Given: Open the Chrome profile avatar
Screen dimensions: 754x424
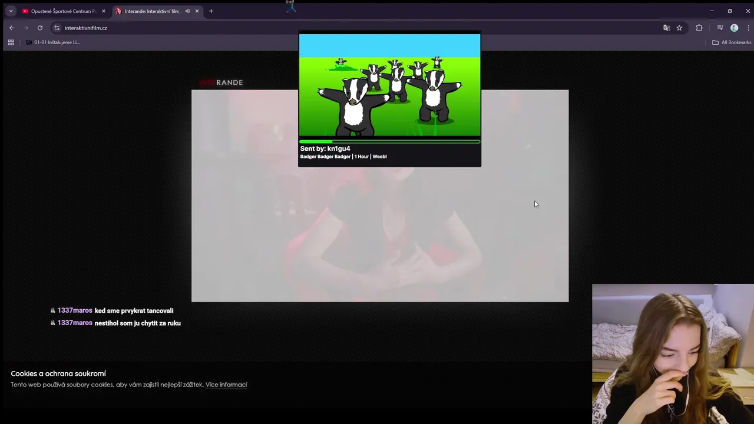Looking at the screenshot, I should pyautogui.click(x=734, y=28).
